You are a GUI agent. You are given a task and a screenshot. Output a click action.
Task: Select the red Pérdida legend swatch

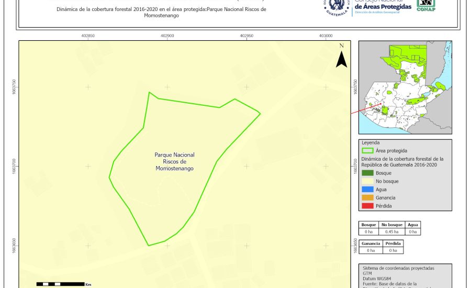point(368,206)
